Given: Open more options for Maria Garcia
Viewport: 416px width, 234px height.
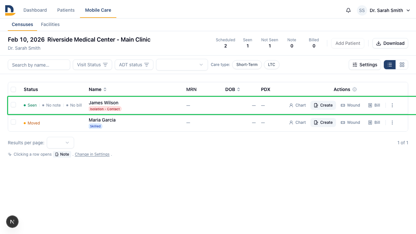Looking at the screenshot, I should tap(392, 123).
